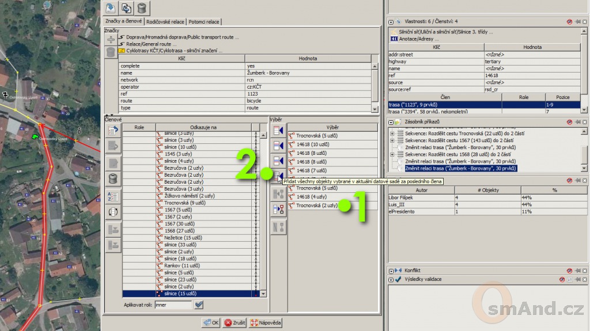Expand the Rozdělit cestu 1568 sequence node

(392, 154)
